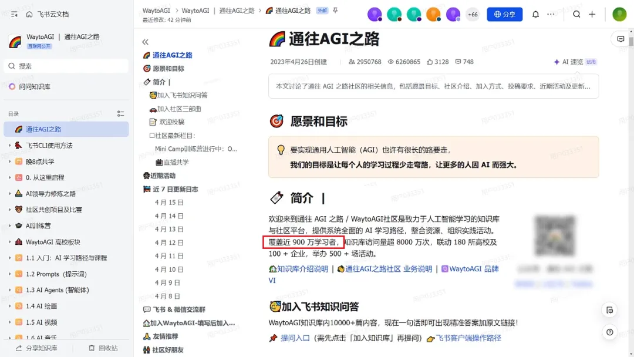Viewport: 634px width, 357px height.
Task: Open search magnifier in top bar
Action: pyautogui.click(x=576, y=14)
